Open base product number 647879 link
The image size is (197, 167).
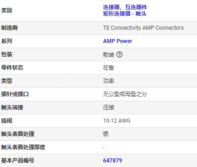[x=113, y=161]
